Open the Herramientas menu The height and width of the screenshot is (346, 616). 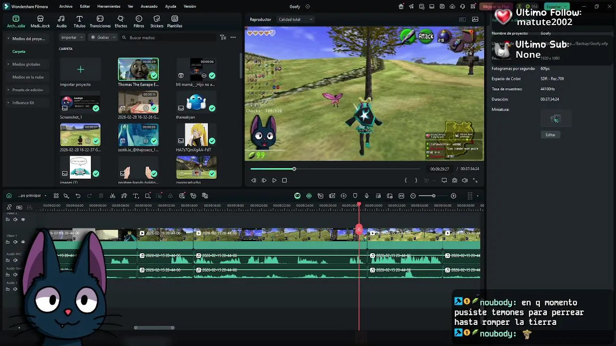[109, 7]
